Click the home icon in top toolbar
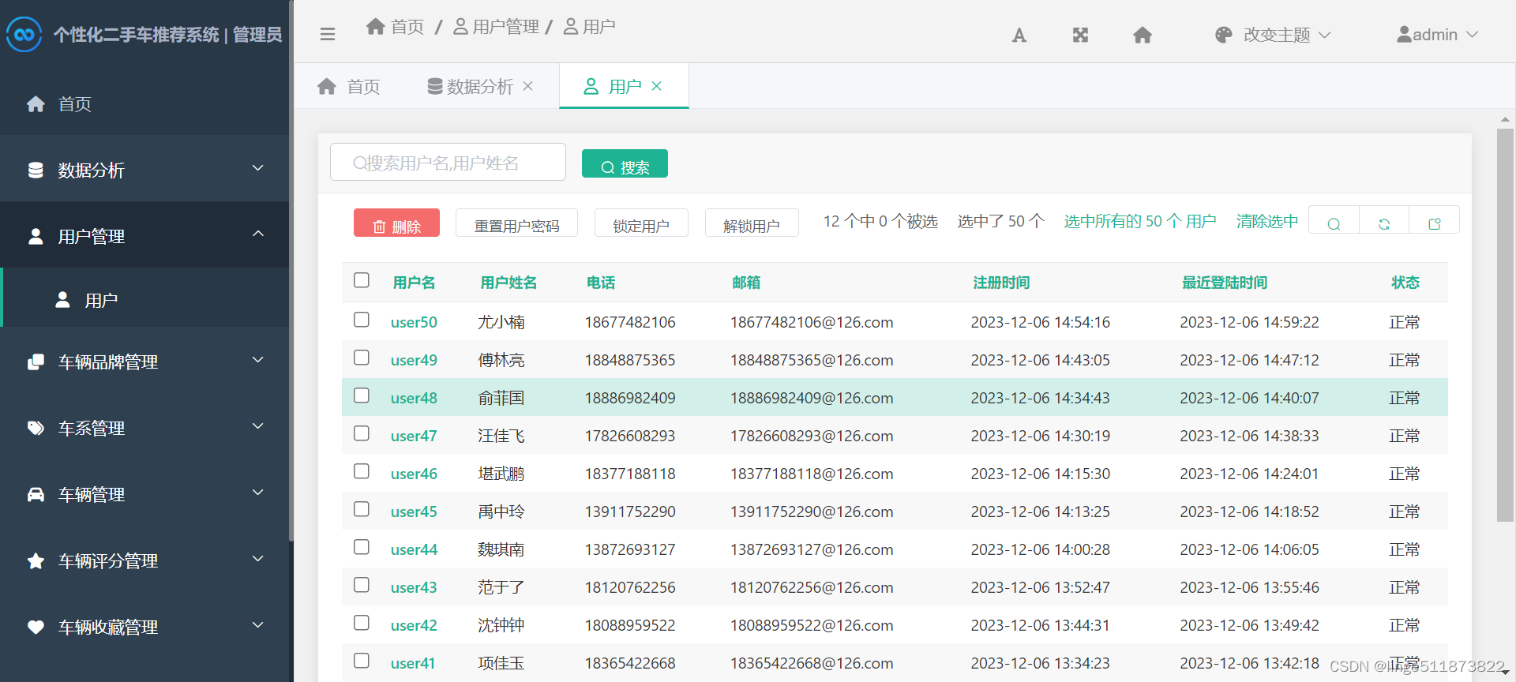The height and width of the screenshot is (682, 1516). [1143, 35]
